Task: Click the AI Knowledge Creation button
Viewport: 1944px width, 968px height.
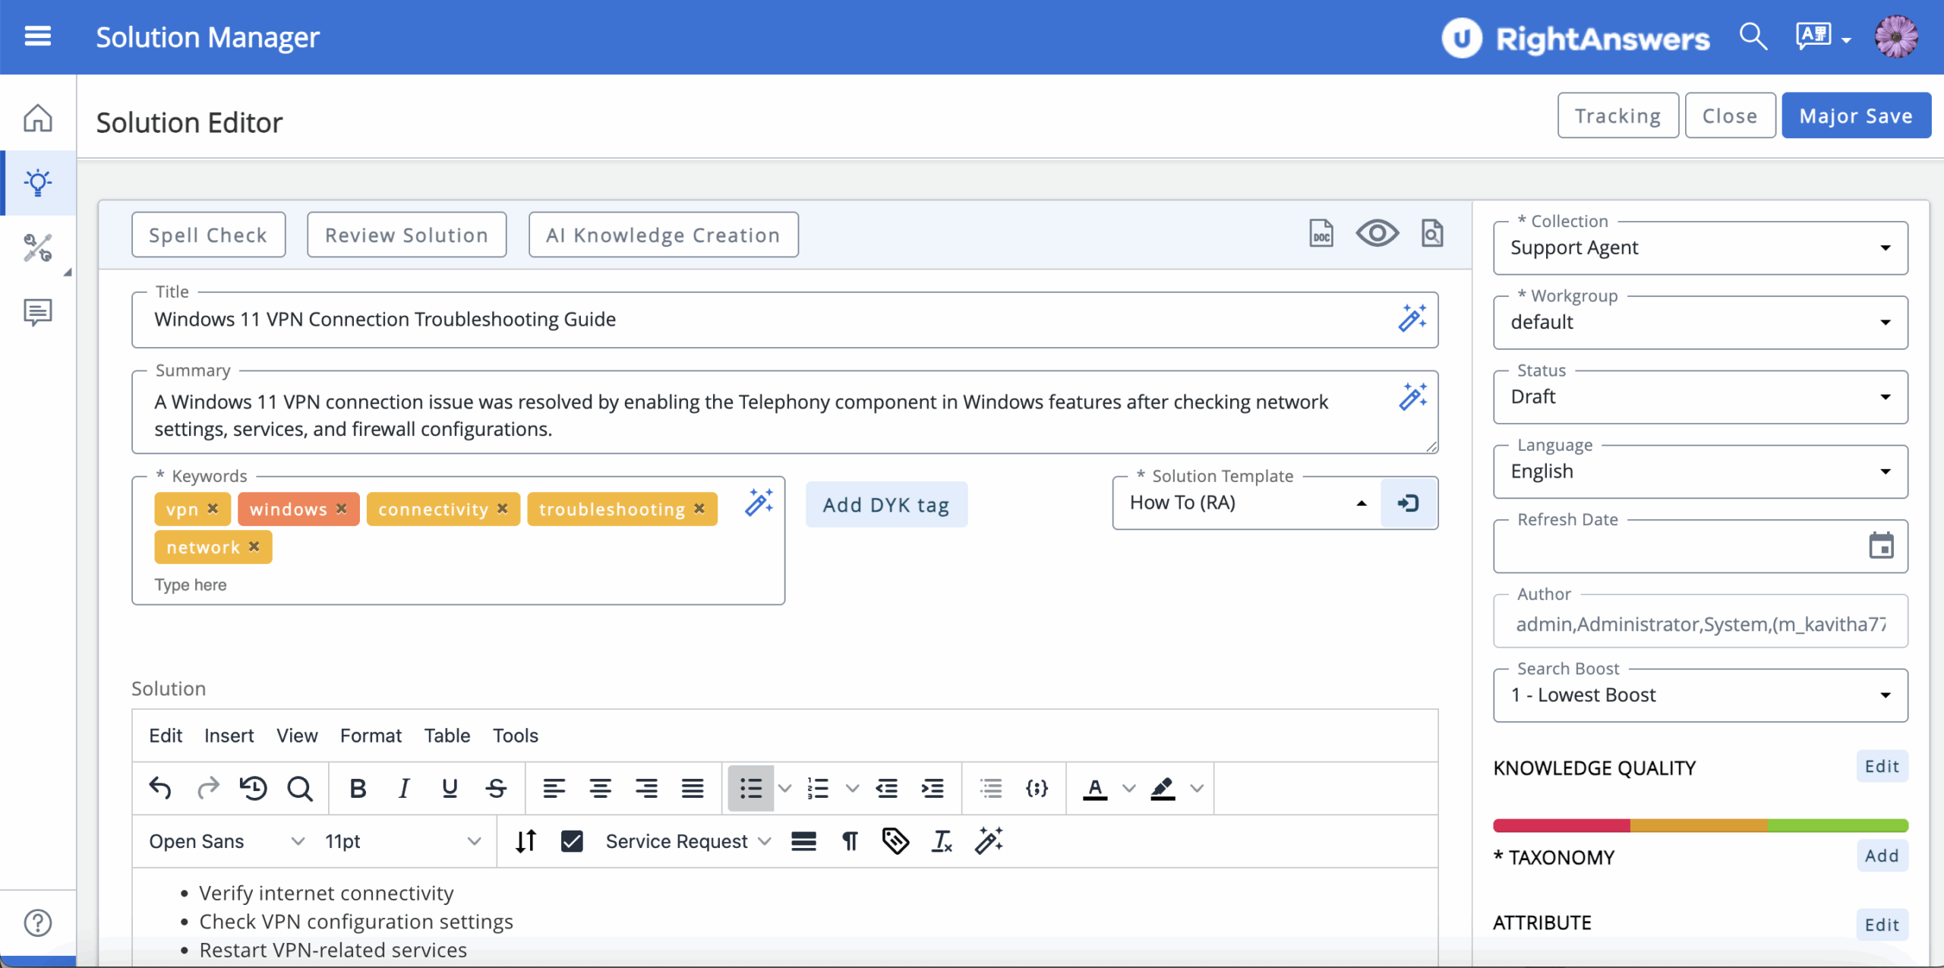Action: [x=663, y=235]
